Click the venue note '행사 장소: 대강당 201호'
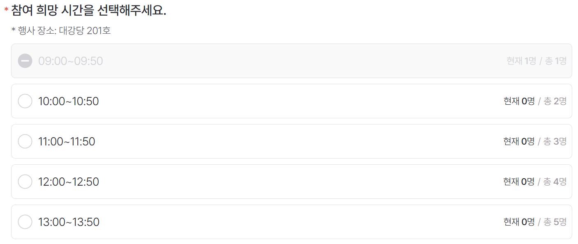The width and height of the screenshot is (578, 244). pos(64,30)
